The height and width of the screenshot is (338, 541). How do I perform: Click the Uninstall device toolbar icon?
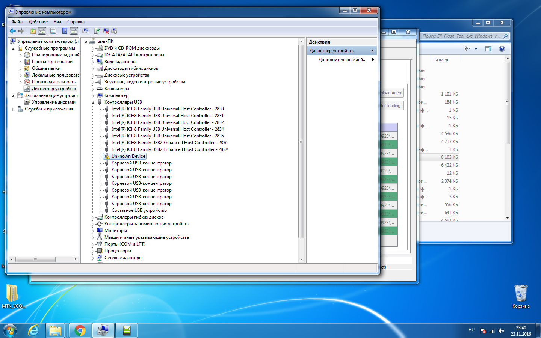(106, 31)
